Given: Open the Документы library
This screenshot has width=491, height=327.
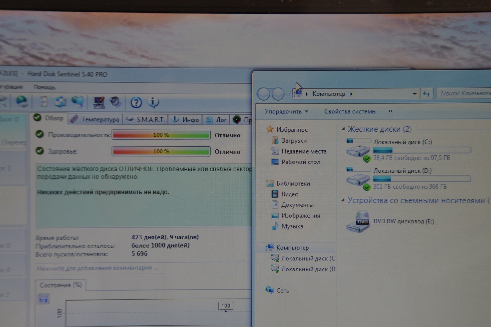Looking at the screenshot, I should coord(297,205).
